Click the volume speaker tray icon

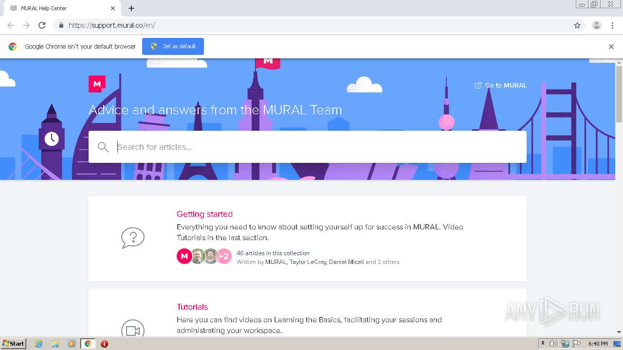[x=553, y=344]
